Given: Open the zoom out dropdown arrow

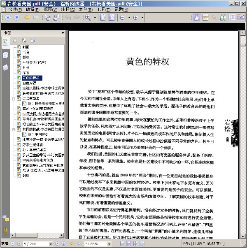Looking at the screenshot, I should click(129, 18).
